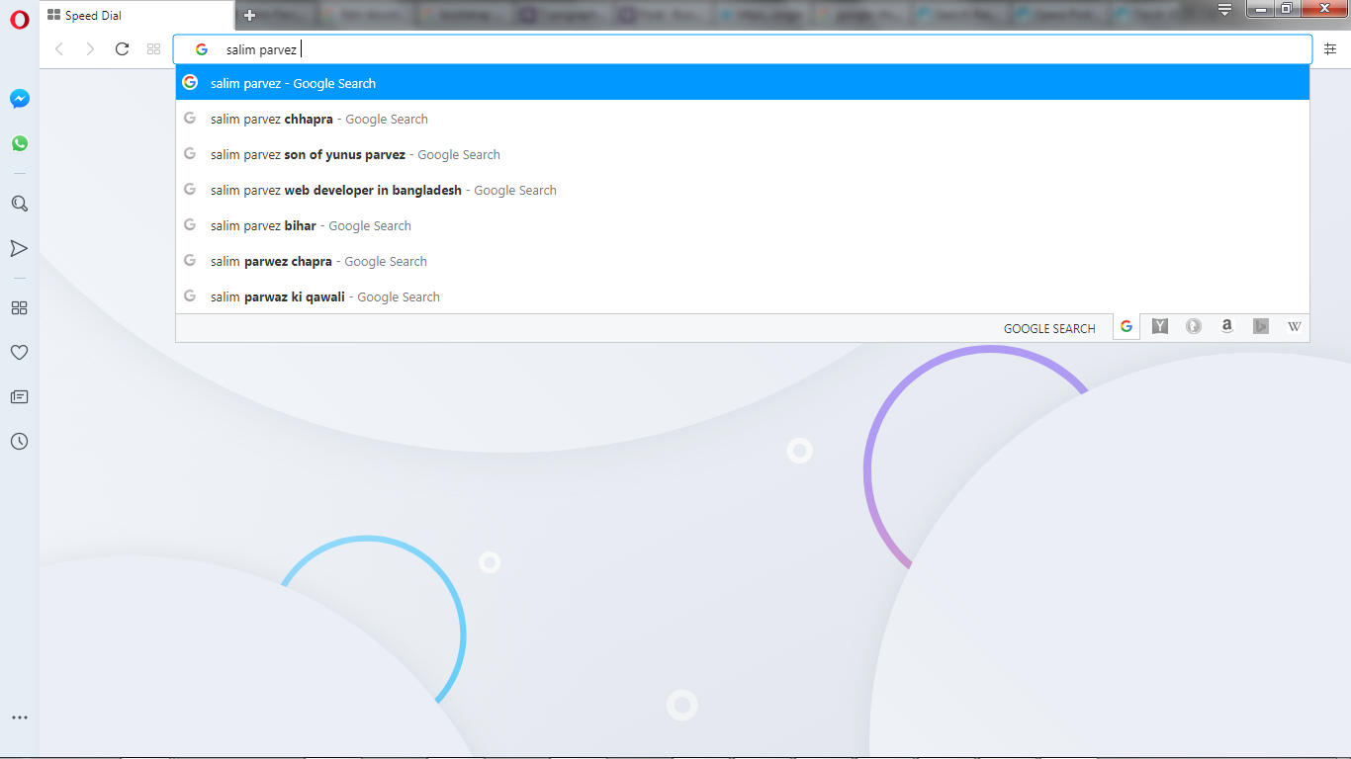Open My Flow paper-plane icon
The image size is (1351, 759).
pos(19,248)
